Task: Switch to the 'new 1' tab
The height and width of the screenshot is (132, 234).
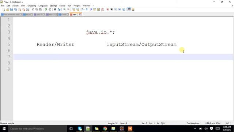Action: click(x=39, y=15)
